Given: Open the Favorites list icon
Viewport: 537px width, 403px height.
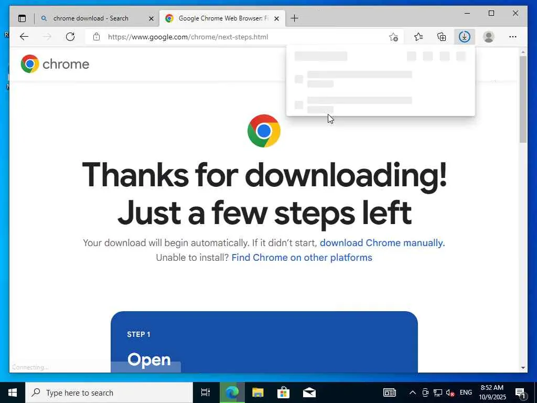Looking at the screenshot, I should 418,37.
